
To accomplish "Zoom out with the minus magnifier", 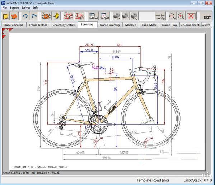I will (x=172, y=16).
